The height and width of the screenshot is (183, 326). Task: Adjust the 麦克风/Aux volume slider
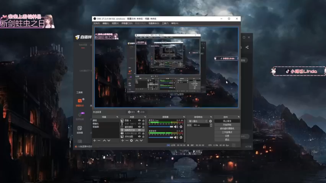tap(161, 127)
